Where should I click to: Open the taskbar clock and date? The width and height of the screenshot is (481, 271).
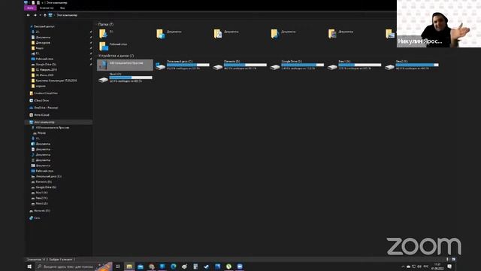[437, 266]
